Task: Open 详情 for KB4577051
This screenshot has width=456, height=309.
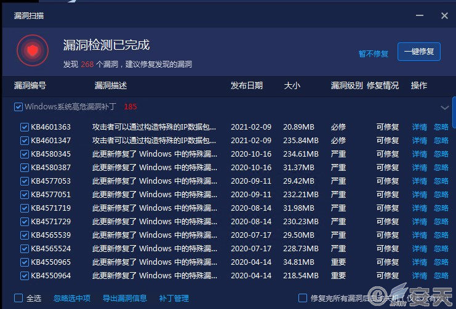Action: point(419,195)
